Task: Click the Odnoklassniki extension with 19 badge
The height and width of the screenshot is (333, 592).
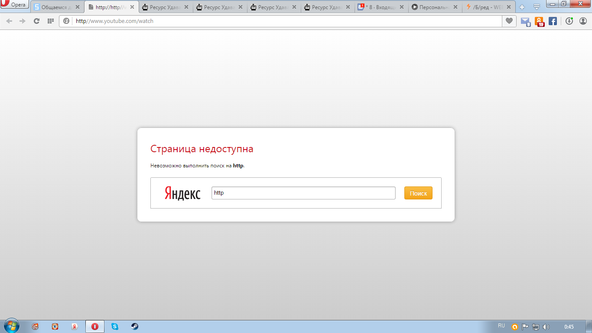Action: [x=539, y=21]
